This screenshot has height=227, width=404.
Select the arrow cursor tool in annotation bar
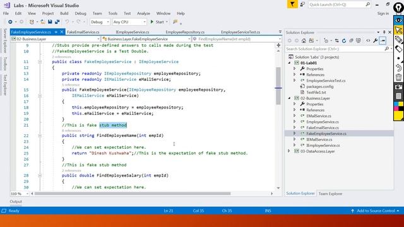point(398,30)
